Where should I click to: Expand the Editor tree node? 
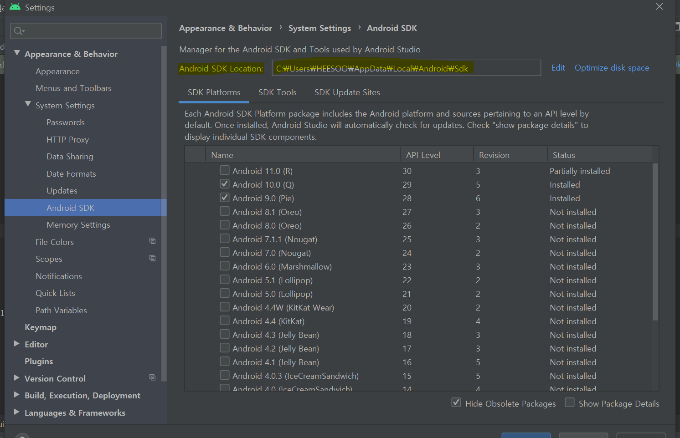tap(17, 344)
